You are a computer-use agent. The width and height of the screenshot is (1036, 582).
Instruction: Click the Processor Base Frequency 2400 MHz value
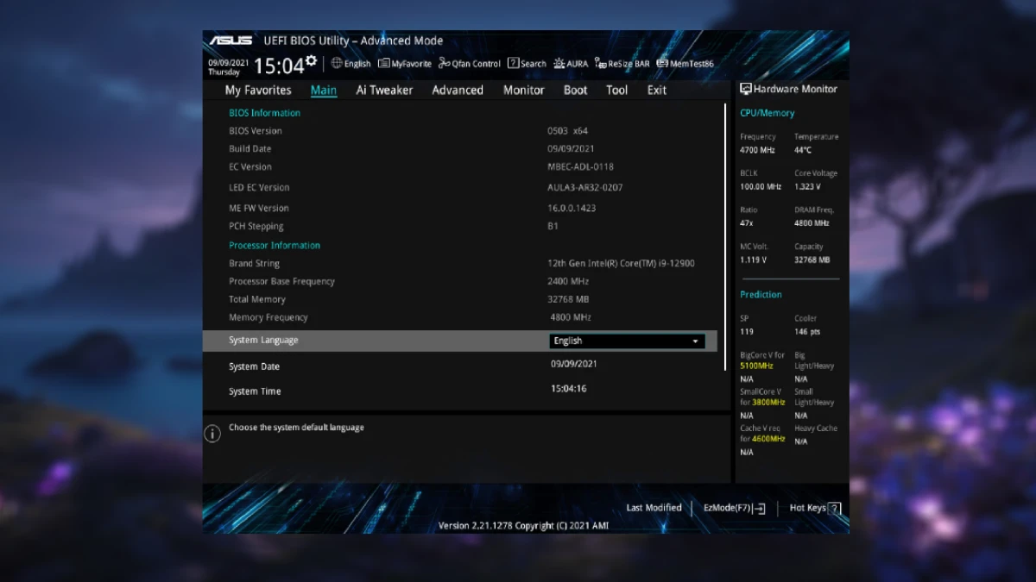pyautogui.click(x=568, y=281)
